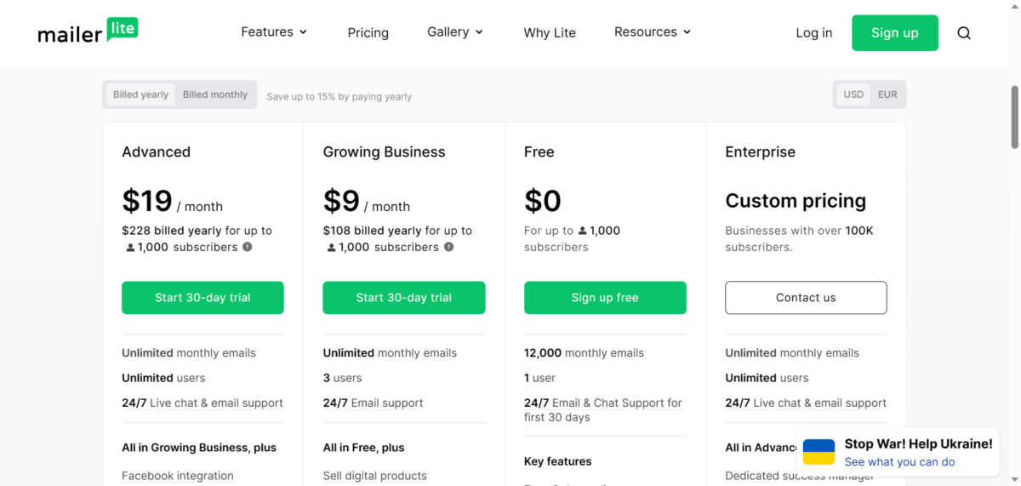The height and width of the screenshot is (486, 1021).
Task: Click See what you can do link
Action: (899, 462)
